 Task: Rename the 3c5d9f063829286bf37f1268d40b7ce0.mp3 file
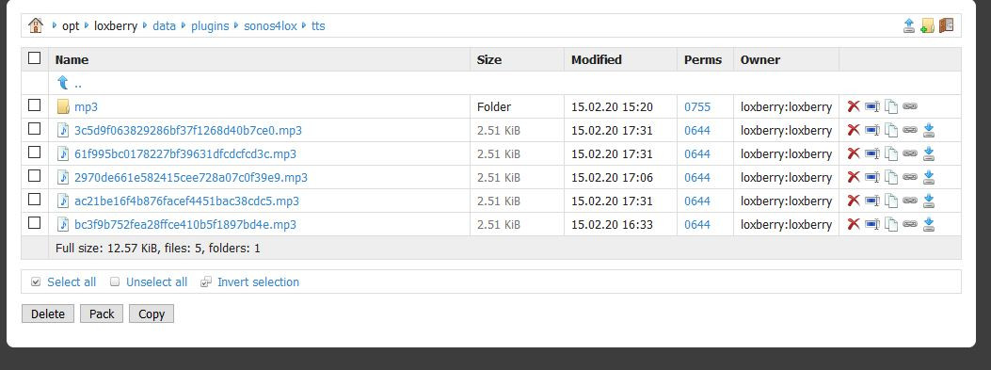872,130
